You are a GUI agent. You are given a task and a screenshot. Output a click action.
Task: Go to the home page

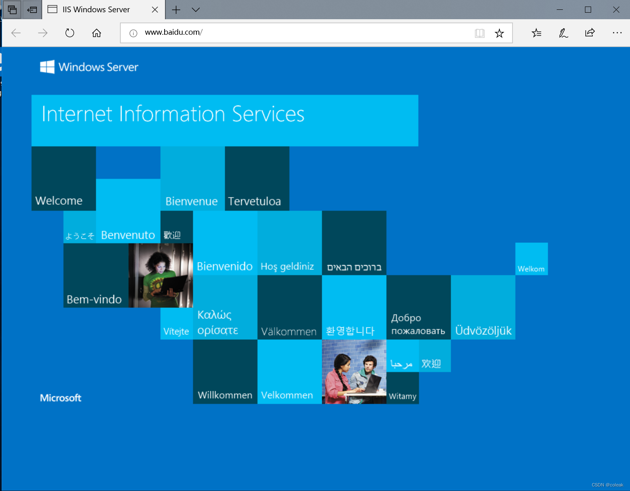click(x=97, y=33)
